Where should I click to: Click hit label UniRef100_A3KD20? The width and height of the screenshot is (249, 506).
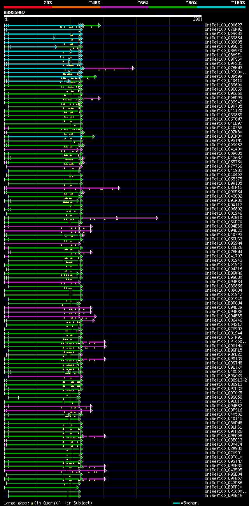click(x=223, y=222)
